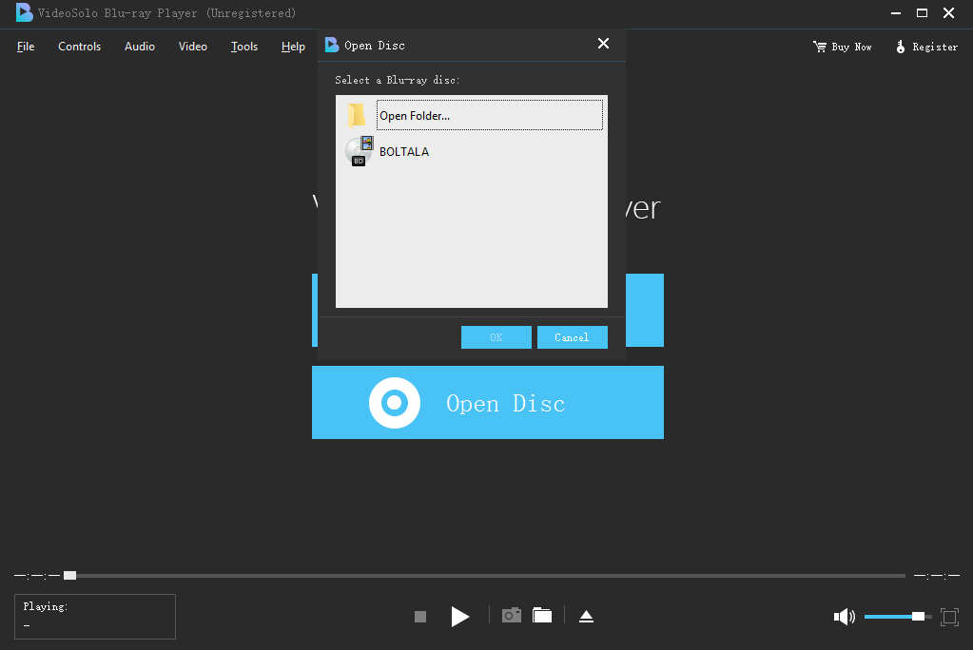This screenshot has height=650, width=973.
Task: Stop playback with the stop button
Action: click(420, 617)
